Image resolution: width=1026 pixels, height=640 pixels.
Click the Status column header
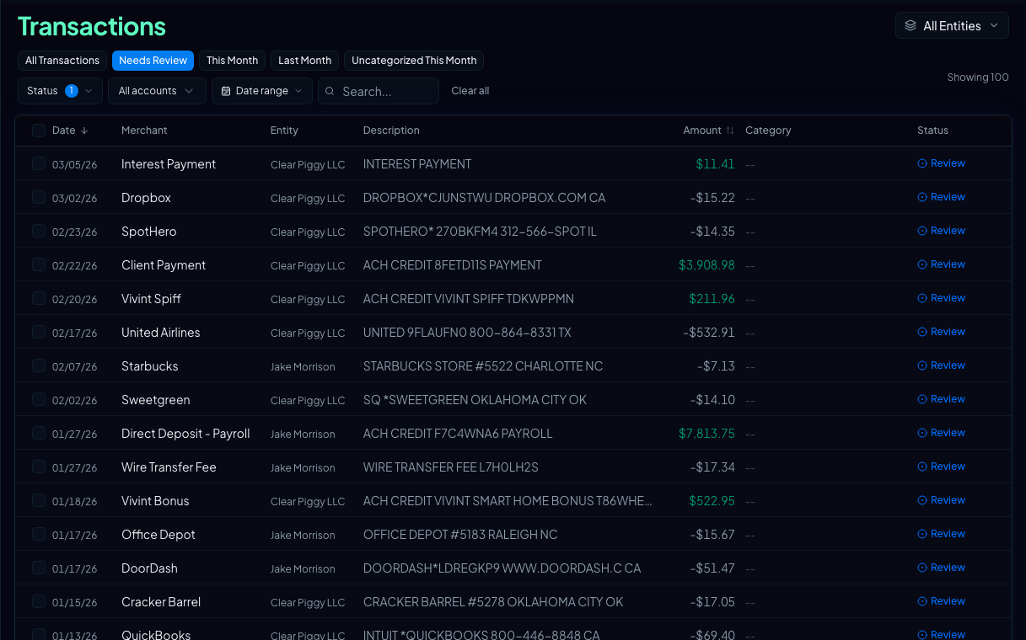932,131
